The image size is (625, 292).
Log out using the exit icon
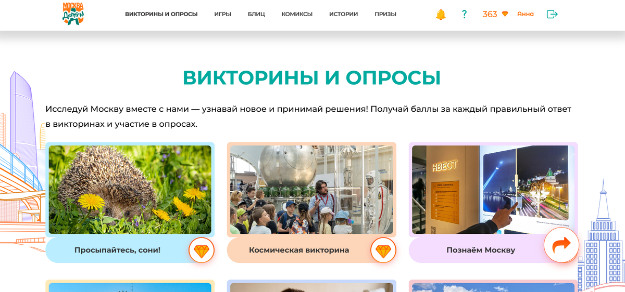[552, 15]
